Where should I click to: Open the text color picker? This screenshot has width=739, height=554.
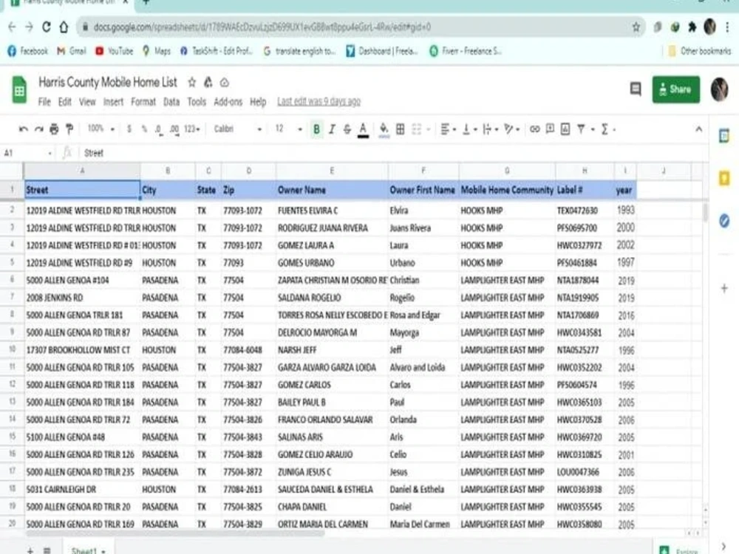(x=363, y=129)
